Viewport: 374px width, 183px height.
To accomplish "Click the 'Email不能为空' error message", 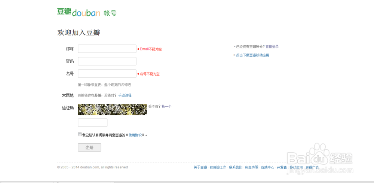I will point(151,49).
